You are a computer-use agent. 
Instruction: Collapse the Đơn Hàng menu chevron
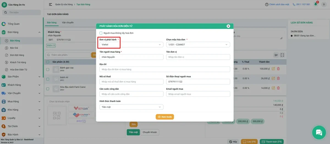(39, 32)
